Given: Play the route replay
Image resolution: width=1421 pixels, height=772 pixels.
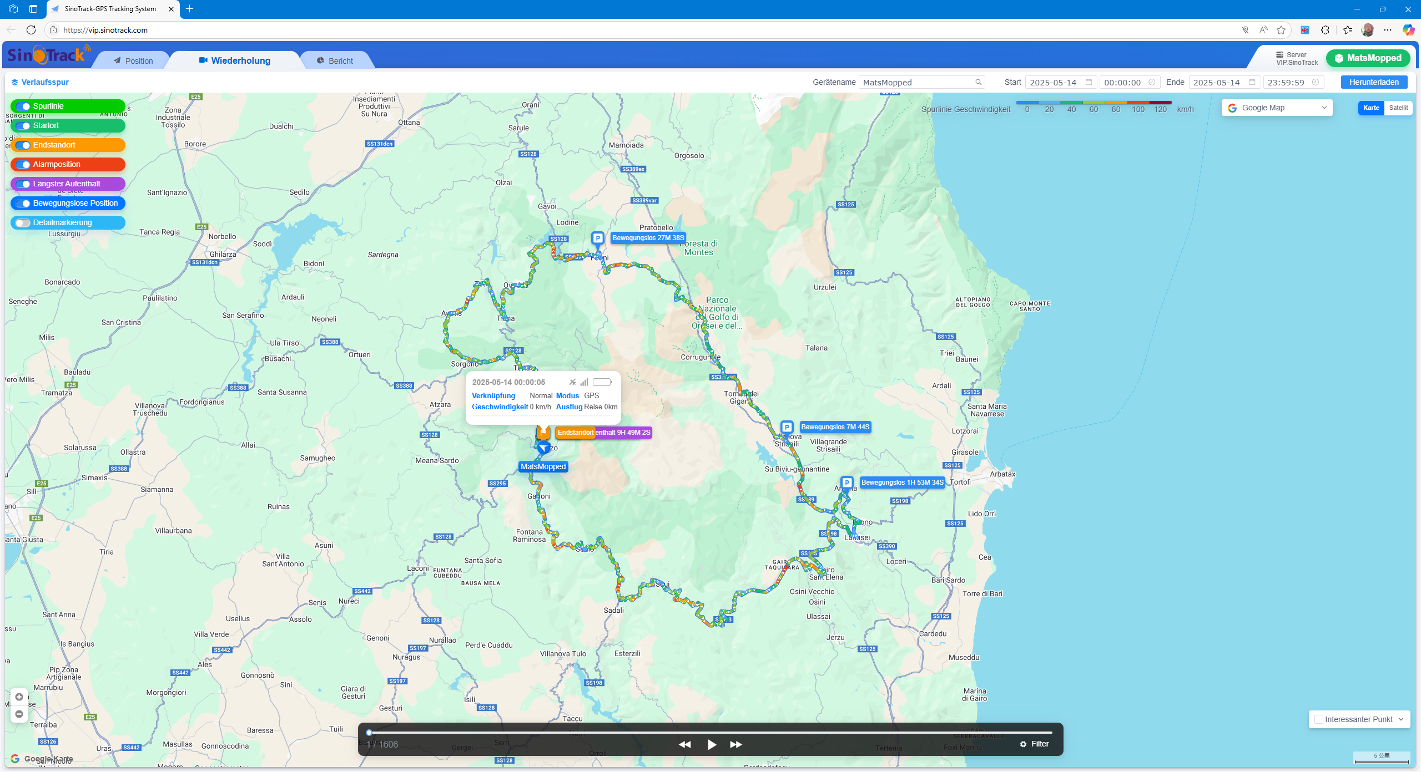Looking at the screenshot, I should tap(712, 744).
